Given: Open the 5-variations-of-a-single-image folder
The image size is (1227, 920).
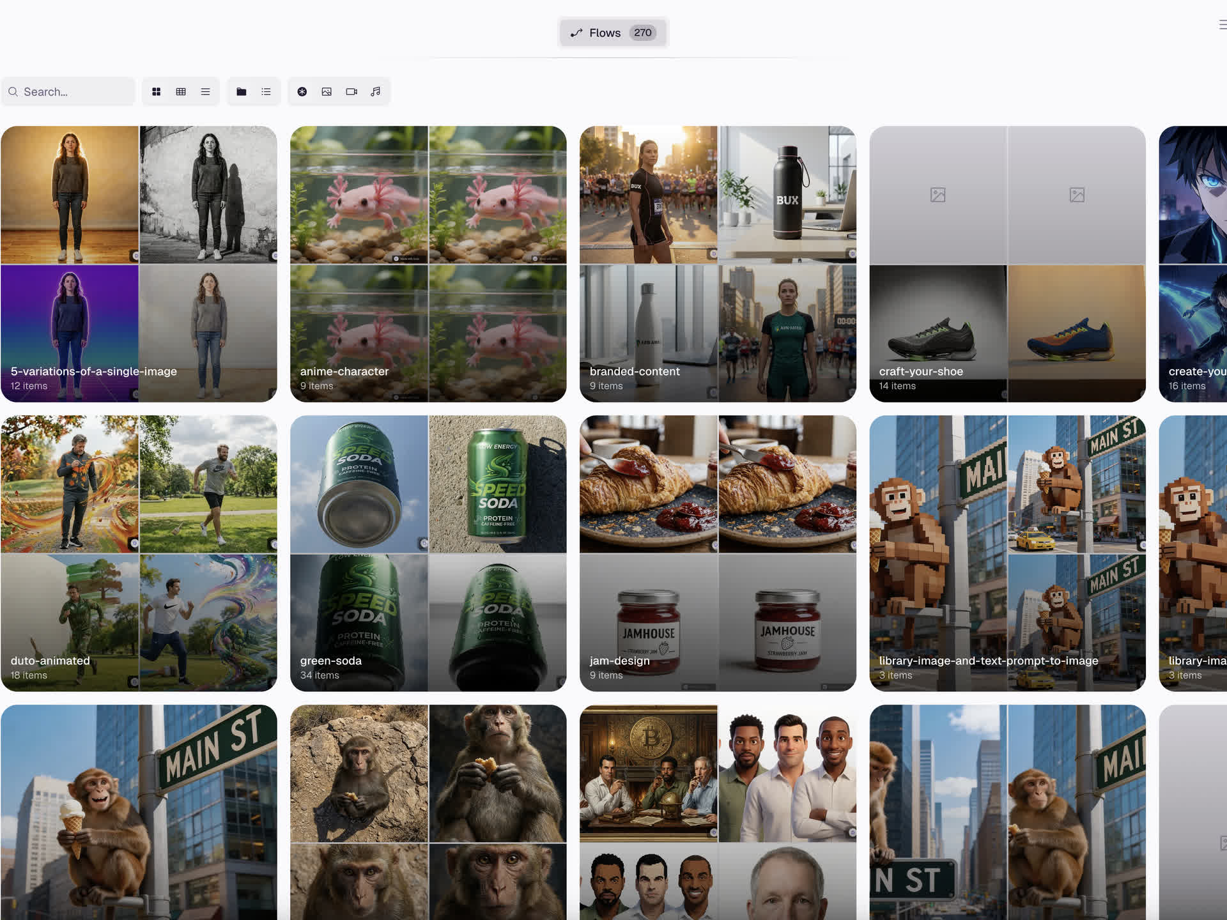Looking at the screenshot, I should coord(139,264).
